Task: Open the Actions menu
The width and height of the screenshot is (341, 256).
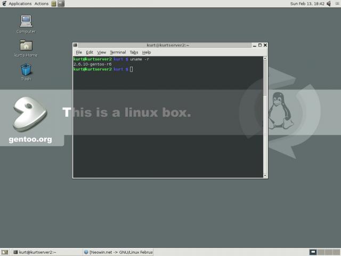Action: (x=42, y=4)
